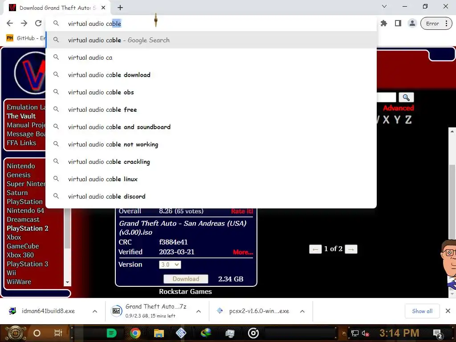
Task: Go to previous screenshot with left arrow
Action: [315, 249]
